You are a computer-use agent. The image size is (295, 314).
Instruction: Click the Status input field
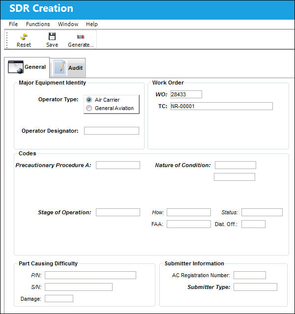(x=262, y=212)
